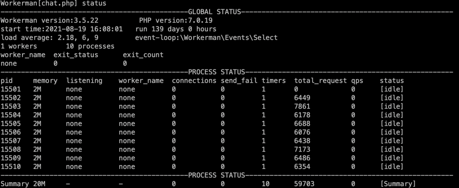Screen dimensions: 459x188
Task: Click pid 15509
Action: coord(11,158)
